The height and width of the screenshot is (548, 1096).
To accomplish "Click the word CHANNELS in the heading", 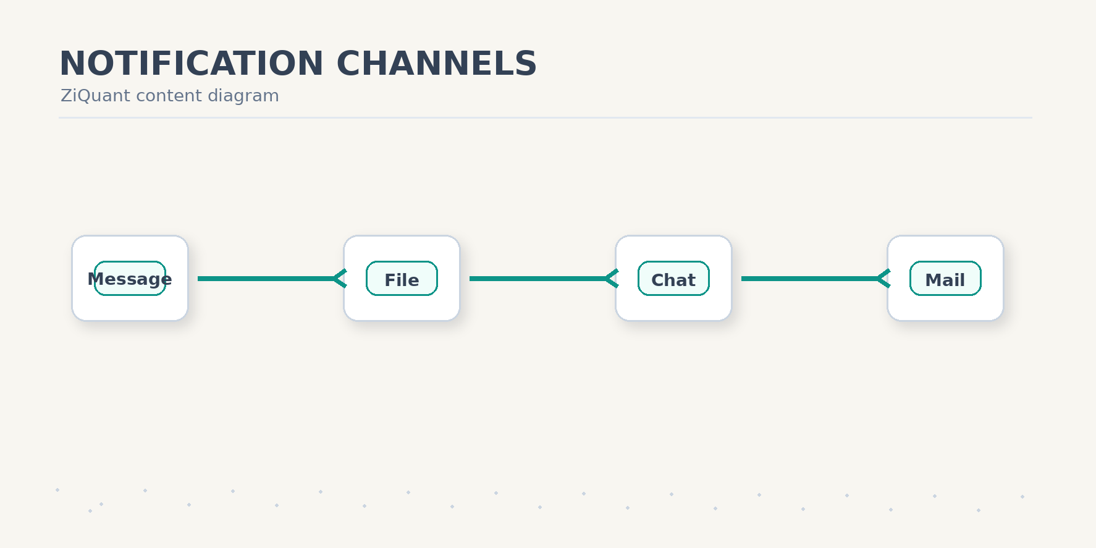I will 437,64.
